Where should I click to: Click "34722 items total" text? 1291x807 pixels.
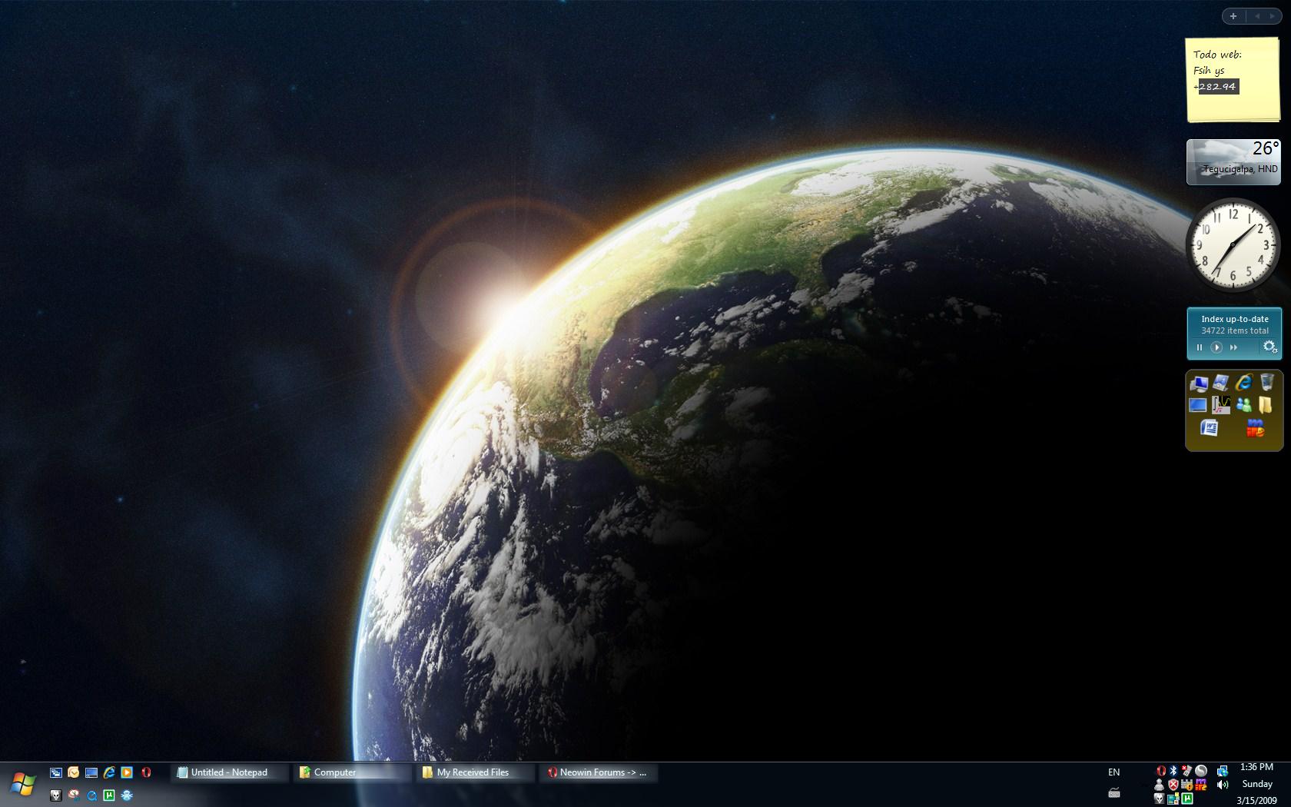(x=1235, y=330)
